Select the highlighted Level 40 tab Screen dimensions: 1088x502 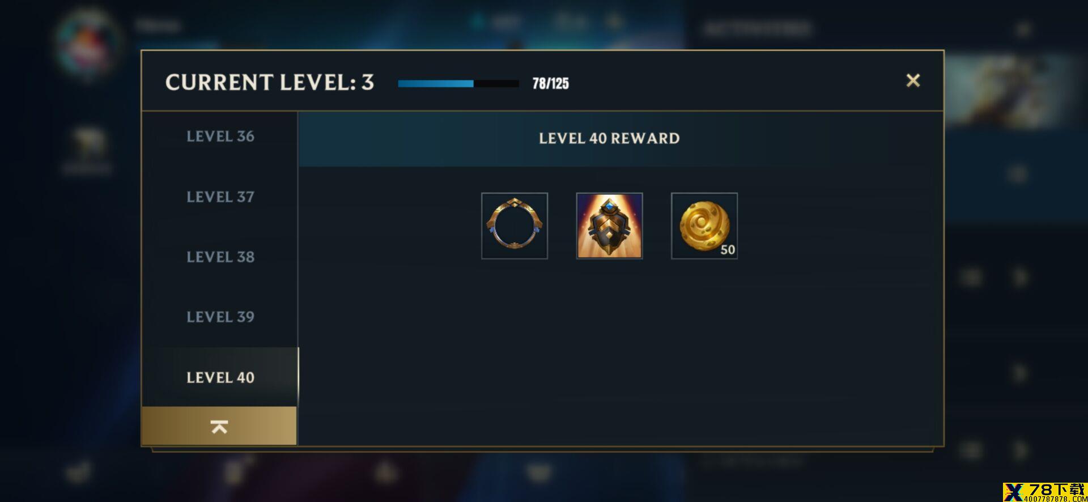[220, 377]
